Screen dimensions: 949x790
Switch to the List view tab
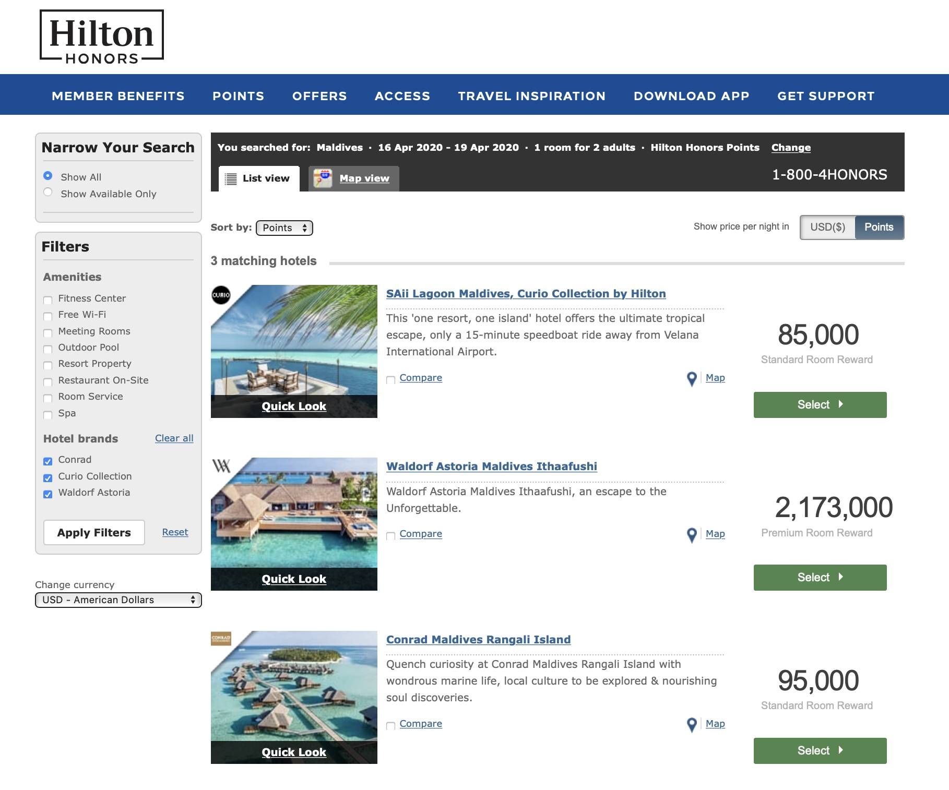[259, 178]
